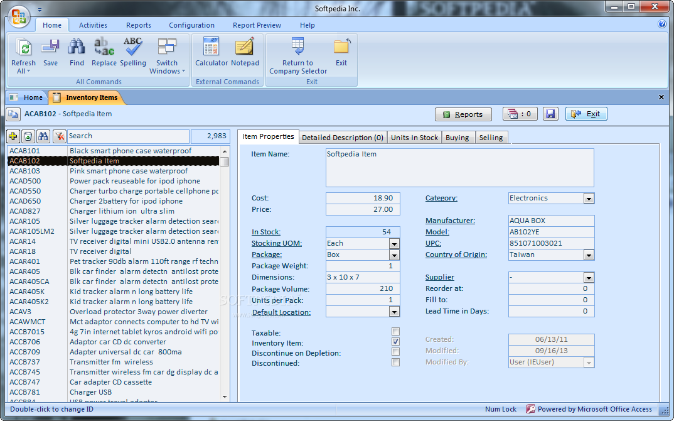Click the Model link label

pyautogui.click(x=437, y=232)
